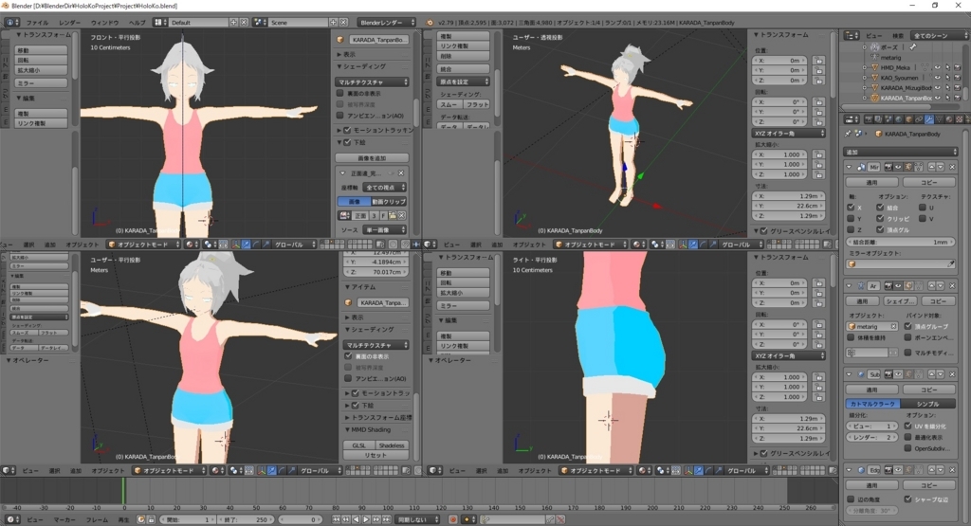Move Mirror modifier down with arrow icon
Image resolution: width=971 pixels, height=526 pixels.
940,167
